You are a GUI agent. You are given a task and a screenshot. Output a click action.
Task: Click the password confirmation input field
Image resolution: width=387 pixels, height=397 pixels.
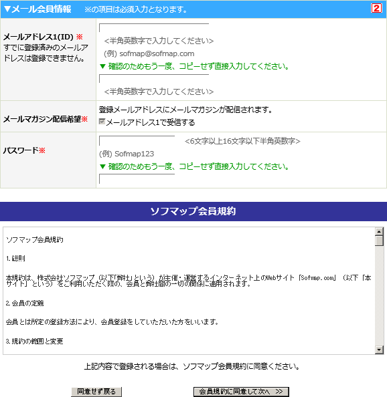point(137,178)
